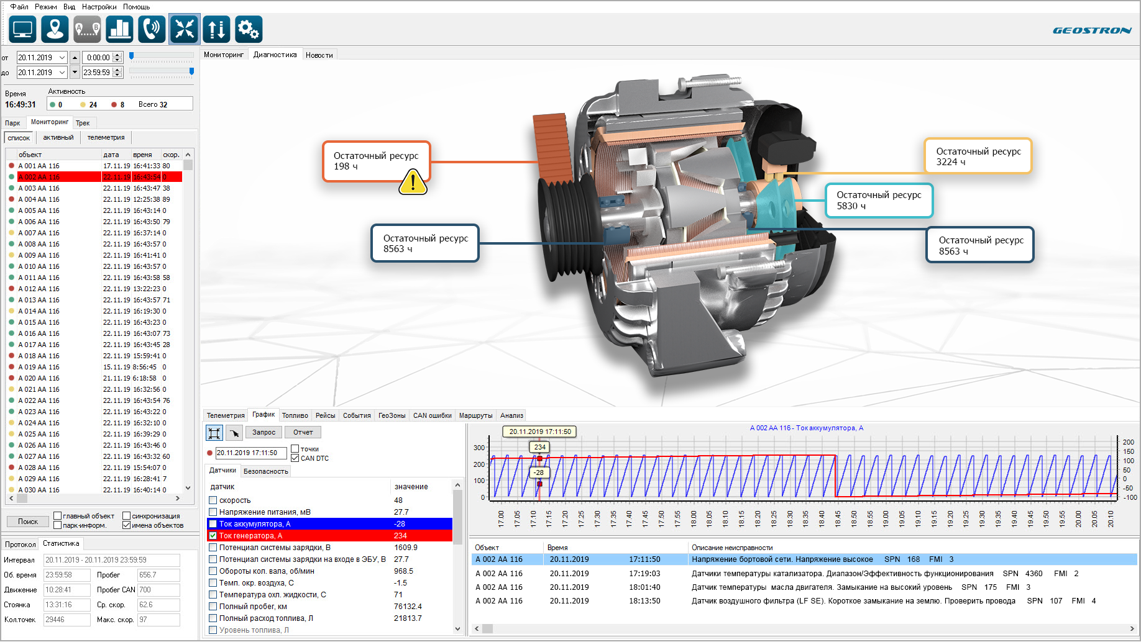
Task: Click the yellow status dot of A 007 AA 116
Action: (x=11, y=233)
